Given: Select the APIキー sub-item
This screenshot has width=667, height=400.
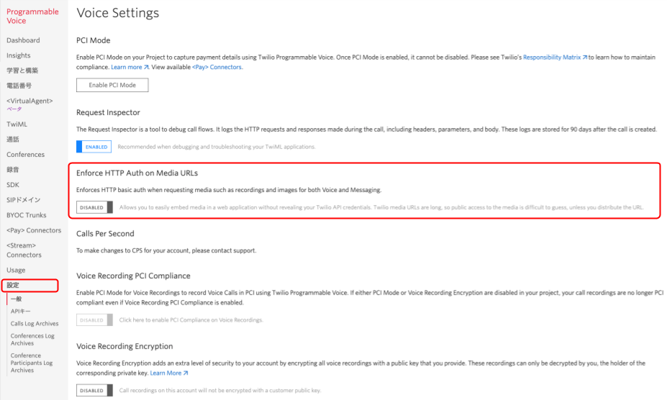Looking at the screenshot, I should tap(20, 312).
